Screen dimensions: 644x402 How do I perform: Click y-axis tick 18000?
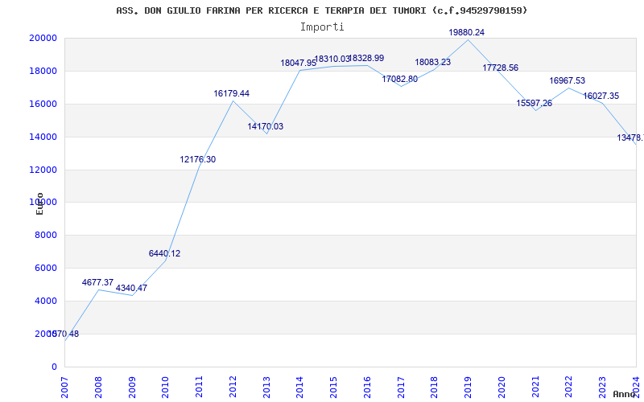(43, 71)
